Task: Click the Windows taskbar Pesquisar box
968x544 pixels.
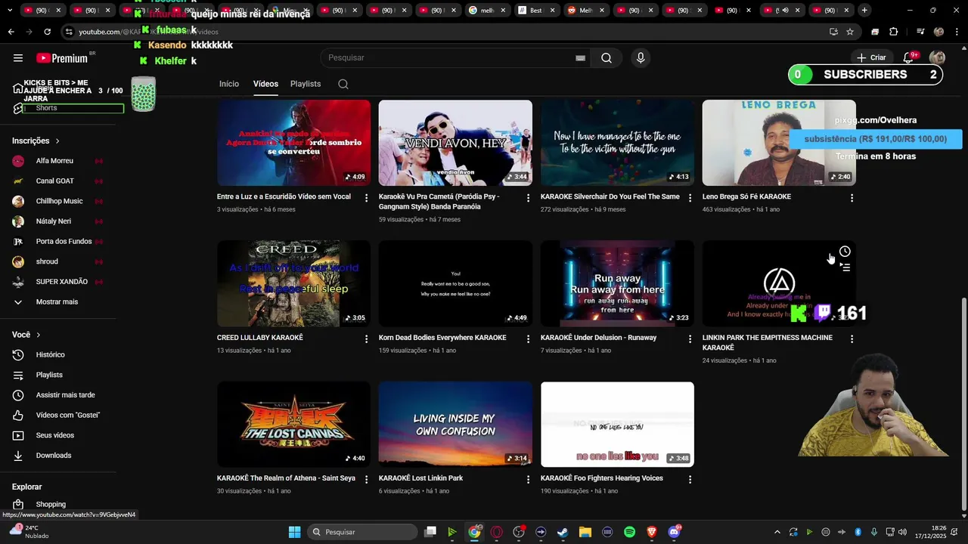Action: tap(363, 532)
